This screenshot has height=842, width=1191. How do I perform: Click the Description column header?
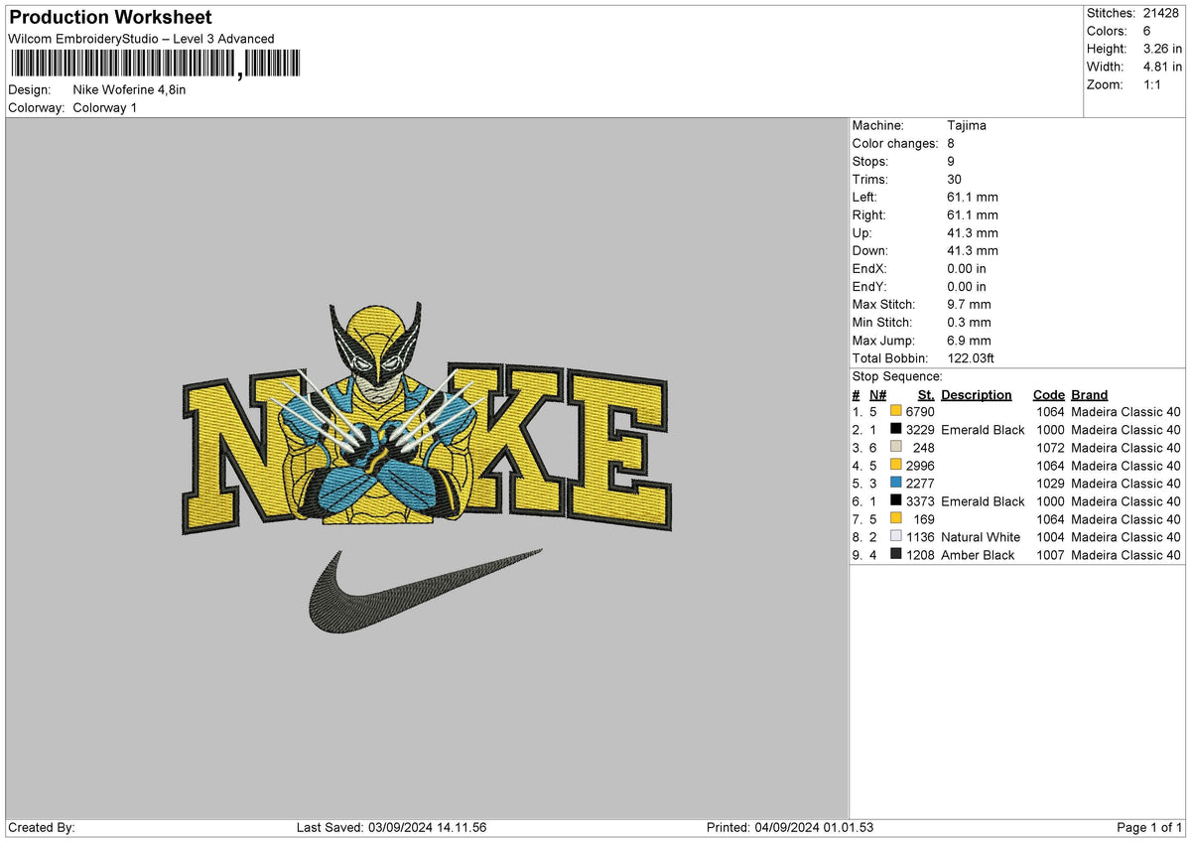pos(977,394)
